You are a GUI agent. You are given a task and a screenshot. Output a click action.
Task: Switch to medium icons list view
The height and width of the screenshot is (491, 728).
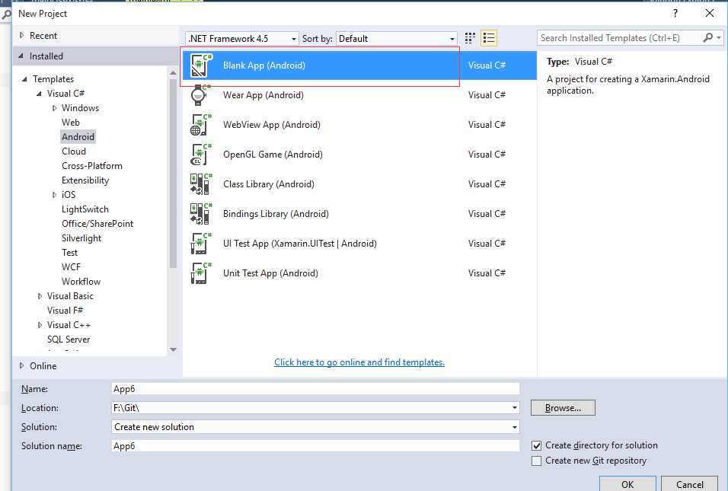[x=488, y=38]
